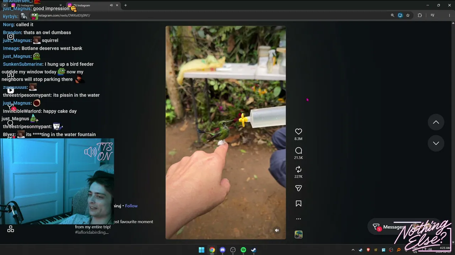Go to the previous reel with up arrow
Screen dimensions: 455x255
point(436,122)
